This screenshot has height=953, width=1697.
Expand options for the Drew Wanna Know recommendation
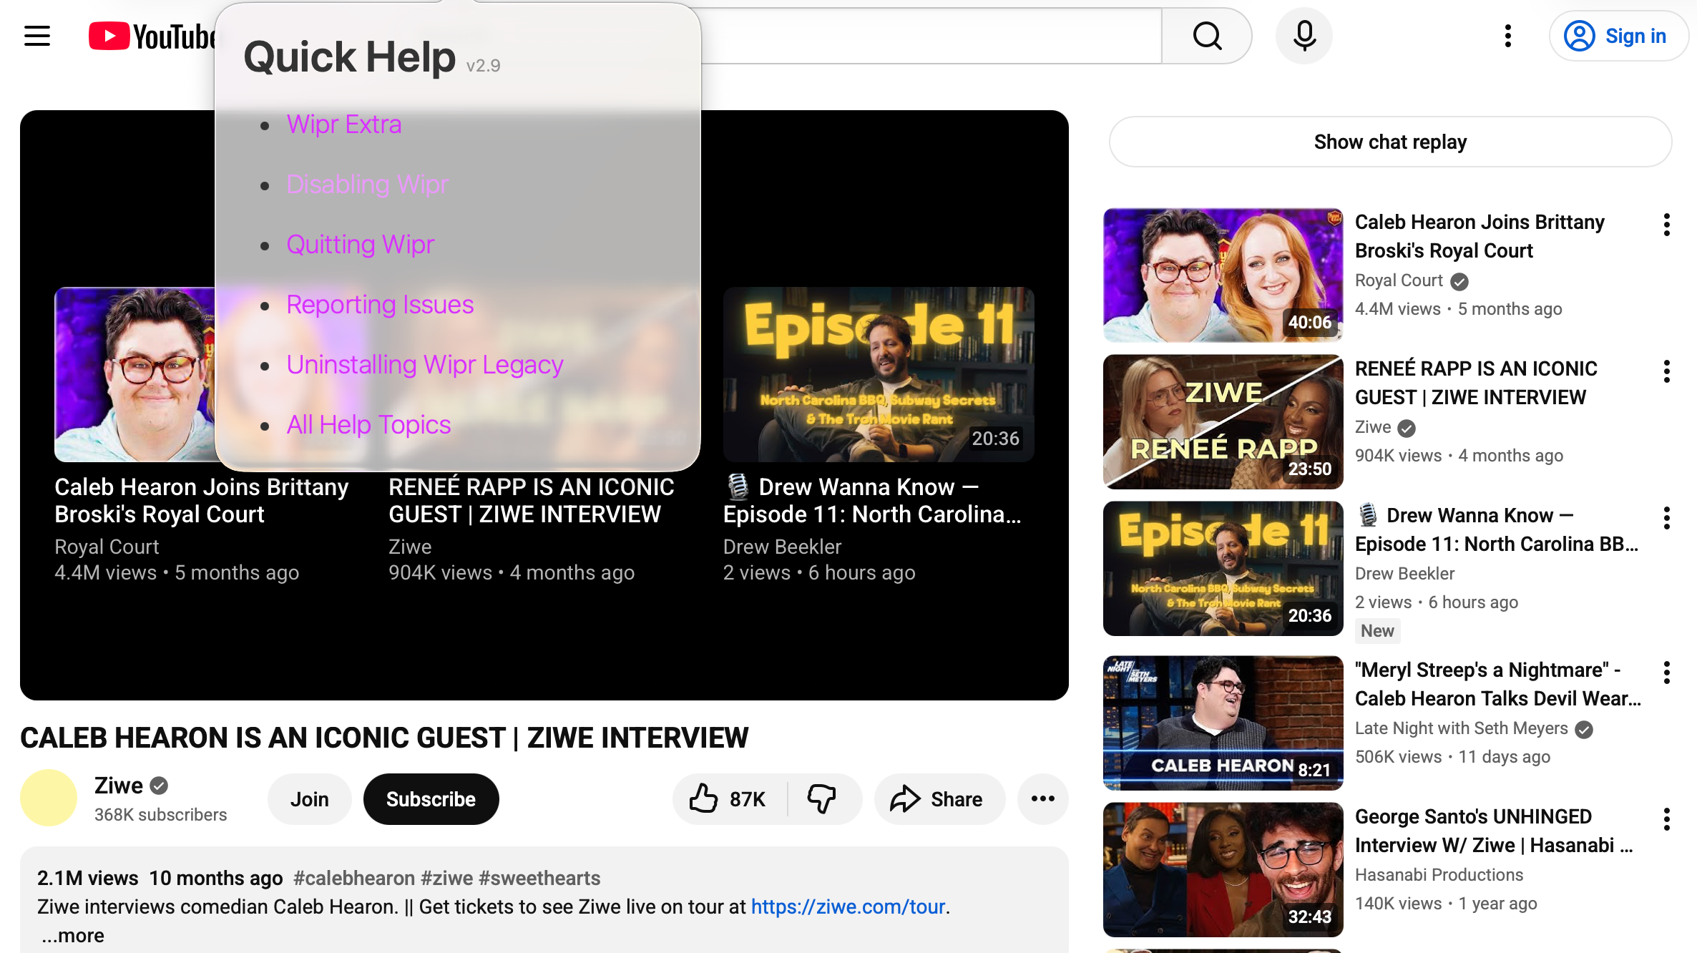coord(1667,517)
